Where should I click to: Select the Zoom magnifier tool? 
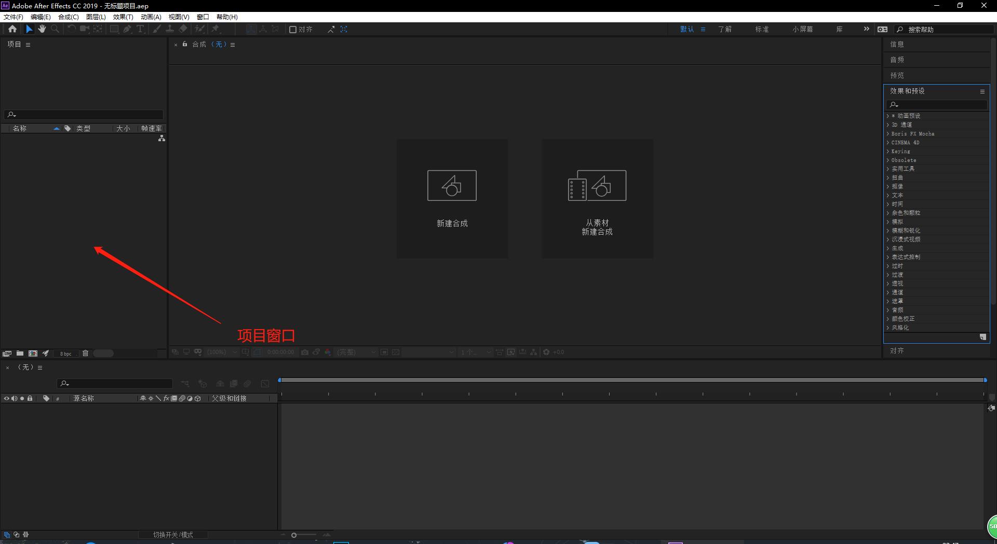(55, 29)
